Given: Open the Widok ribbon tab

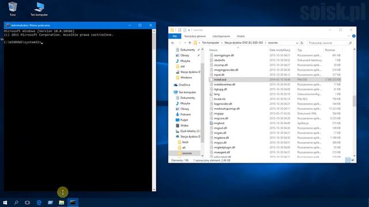Looking at the screenshot, I should [x=240, y=36].
